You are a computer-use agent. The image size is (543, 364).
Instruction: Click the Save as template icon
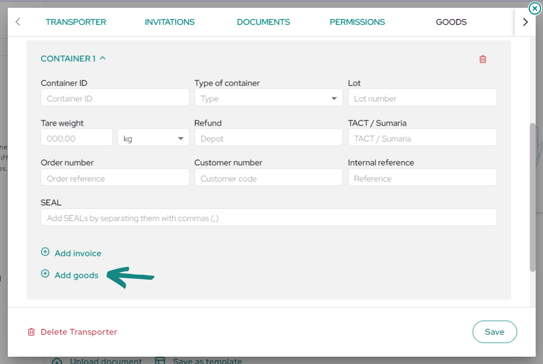coord(160,361)
